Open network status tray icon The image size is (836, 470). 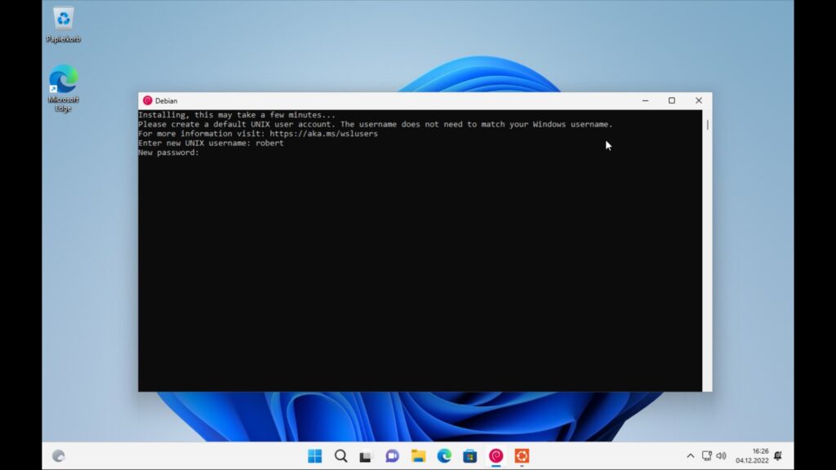(706, 456)
